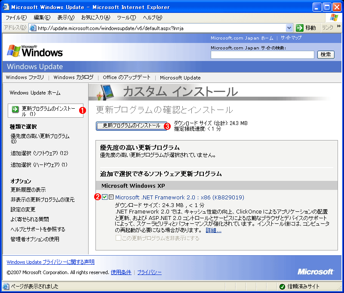The width and height of the screenshot is (344, 293).
Task: Click the 信頼済みサイト check icon in status bar
Action: [283, 287]
